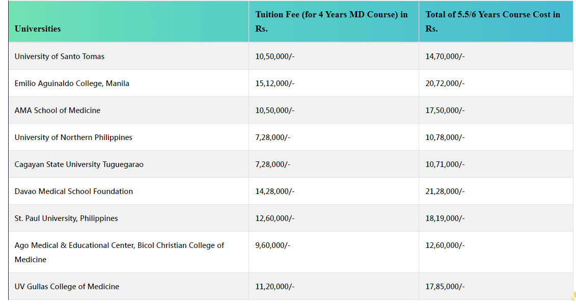Select AMA School of Medicine
The width and height of the screenshot is (576, 305).
(58, 110)
